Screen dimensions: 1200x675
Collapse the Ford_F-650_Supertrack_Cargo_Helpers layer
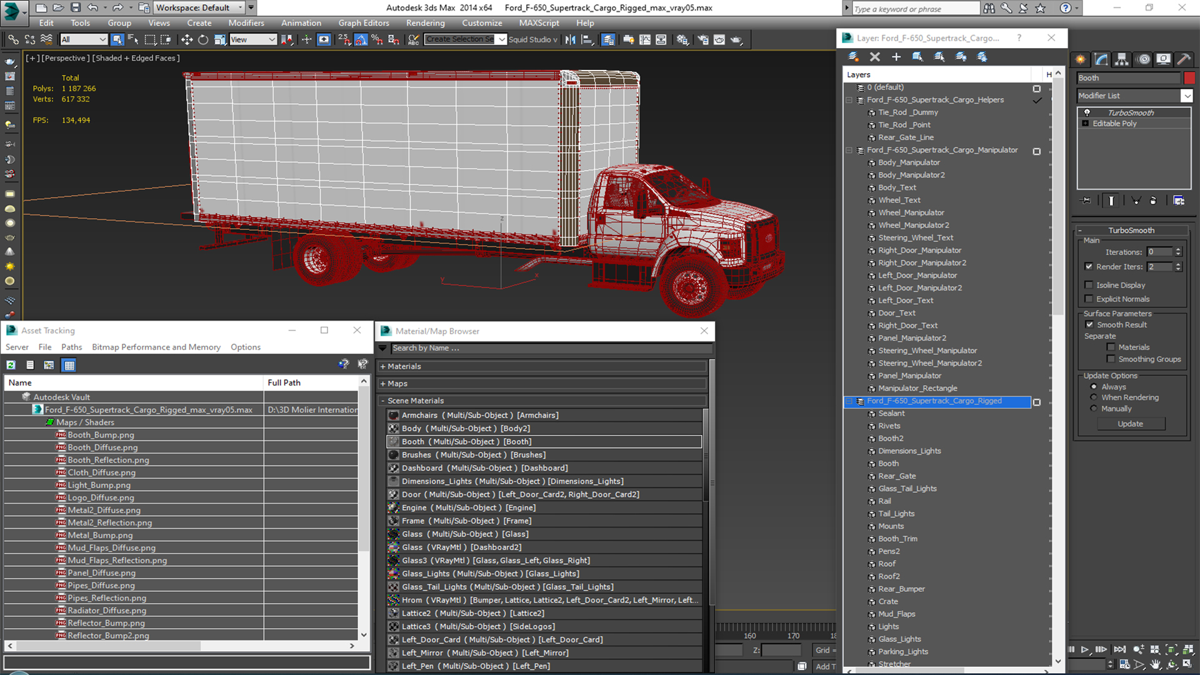pyautogui.click(x=849, y=100)
